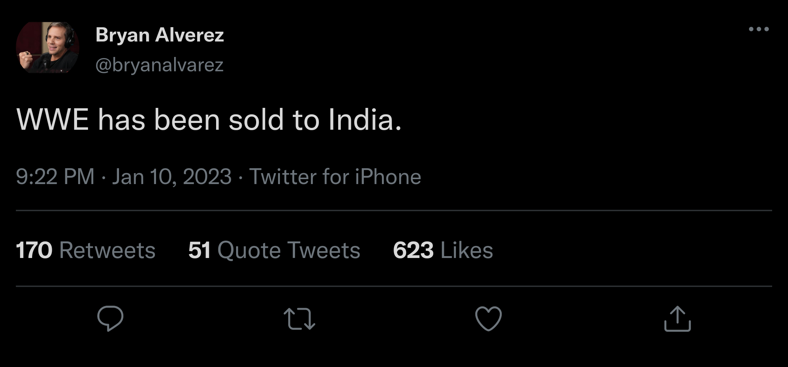Image resolution: width=788 pixels, height=367 pixels.
Task: Click the 9:22 PM timestamp
Action: tap(55, 177)
